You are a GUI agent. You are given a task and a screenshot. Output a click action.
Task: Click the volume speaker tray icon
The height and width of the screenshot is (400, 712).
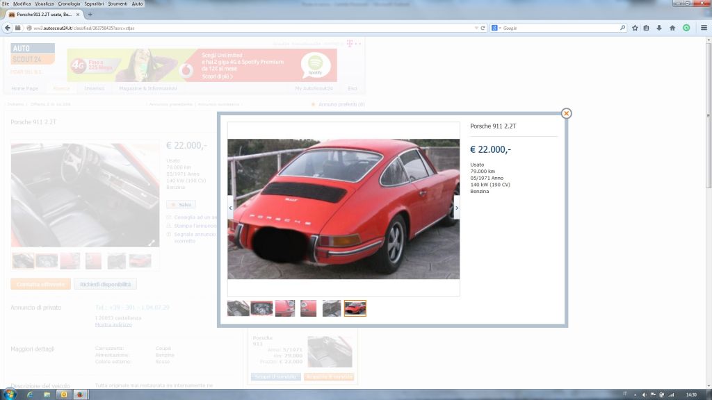point(645,394)
